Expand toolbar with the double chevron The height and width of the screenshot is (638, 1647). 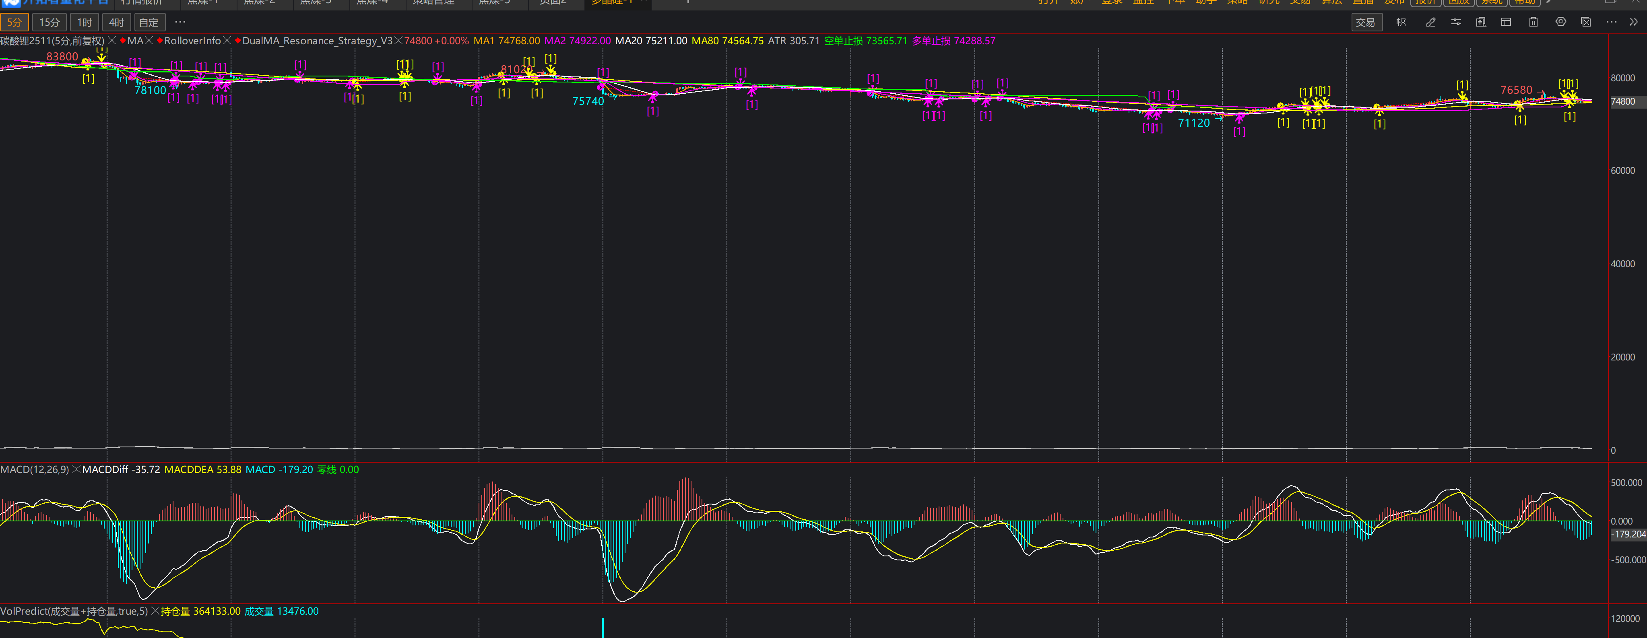1634,22
